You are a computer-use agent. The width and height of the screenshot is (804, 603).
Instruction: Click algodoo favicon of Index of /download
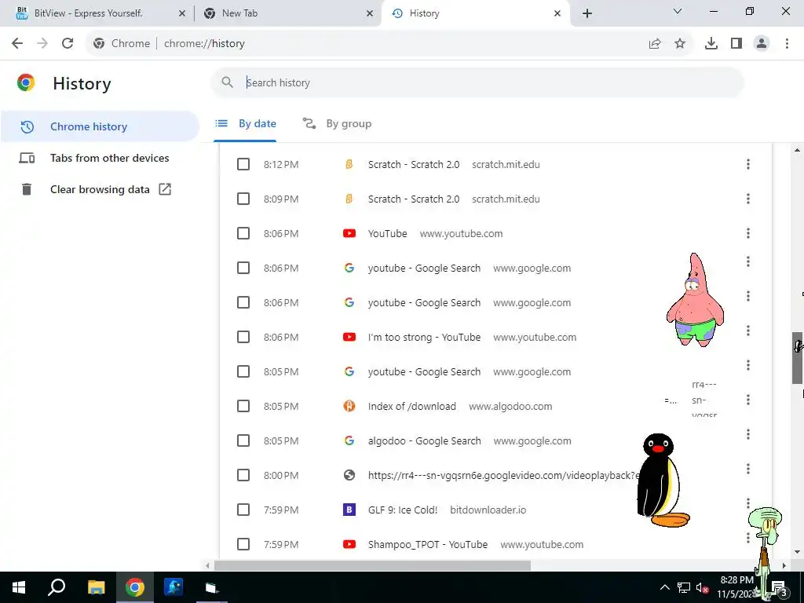[349, 406]
